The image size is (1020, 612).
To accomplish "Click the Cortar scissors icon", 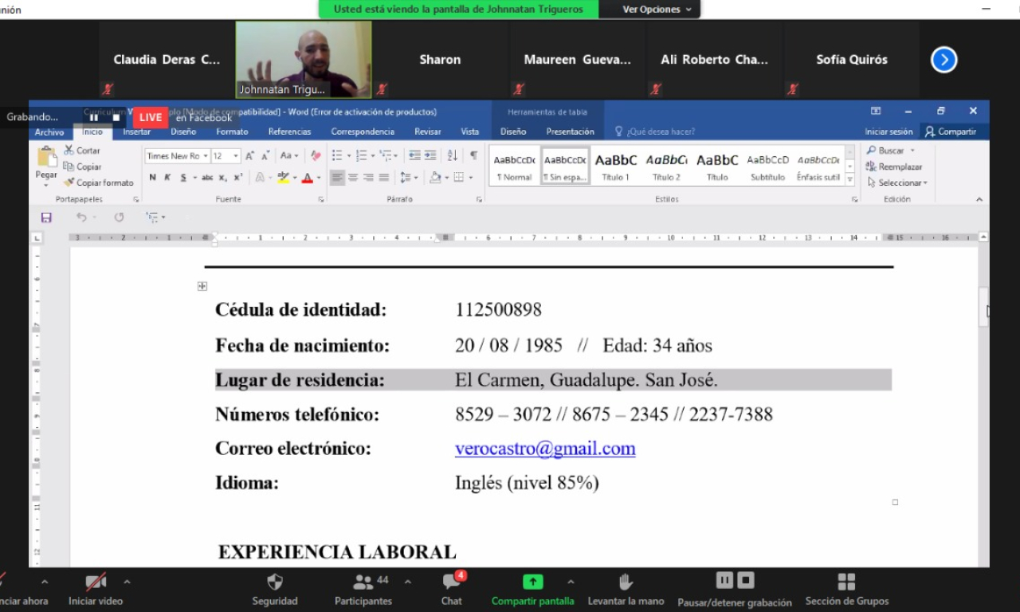I will (x=69, y=150).
